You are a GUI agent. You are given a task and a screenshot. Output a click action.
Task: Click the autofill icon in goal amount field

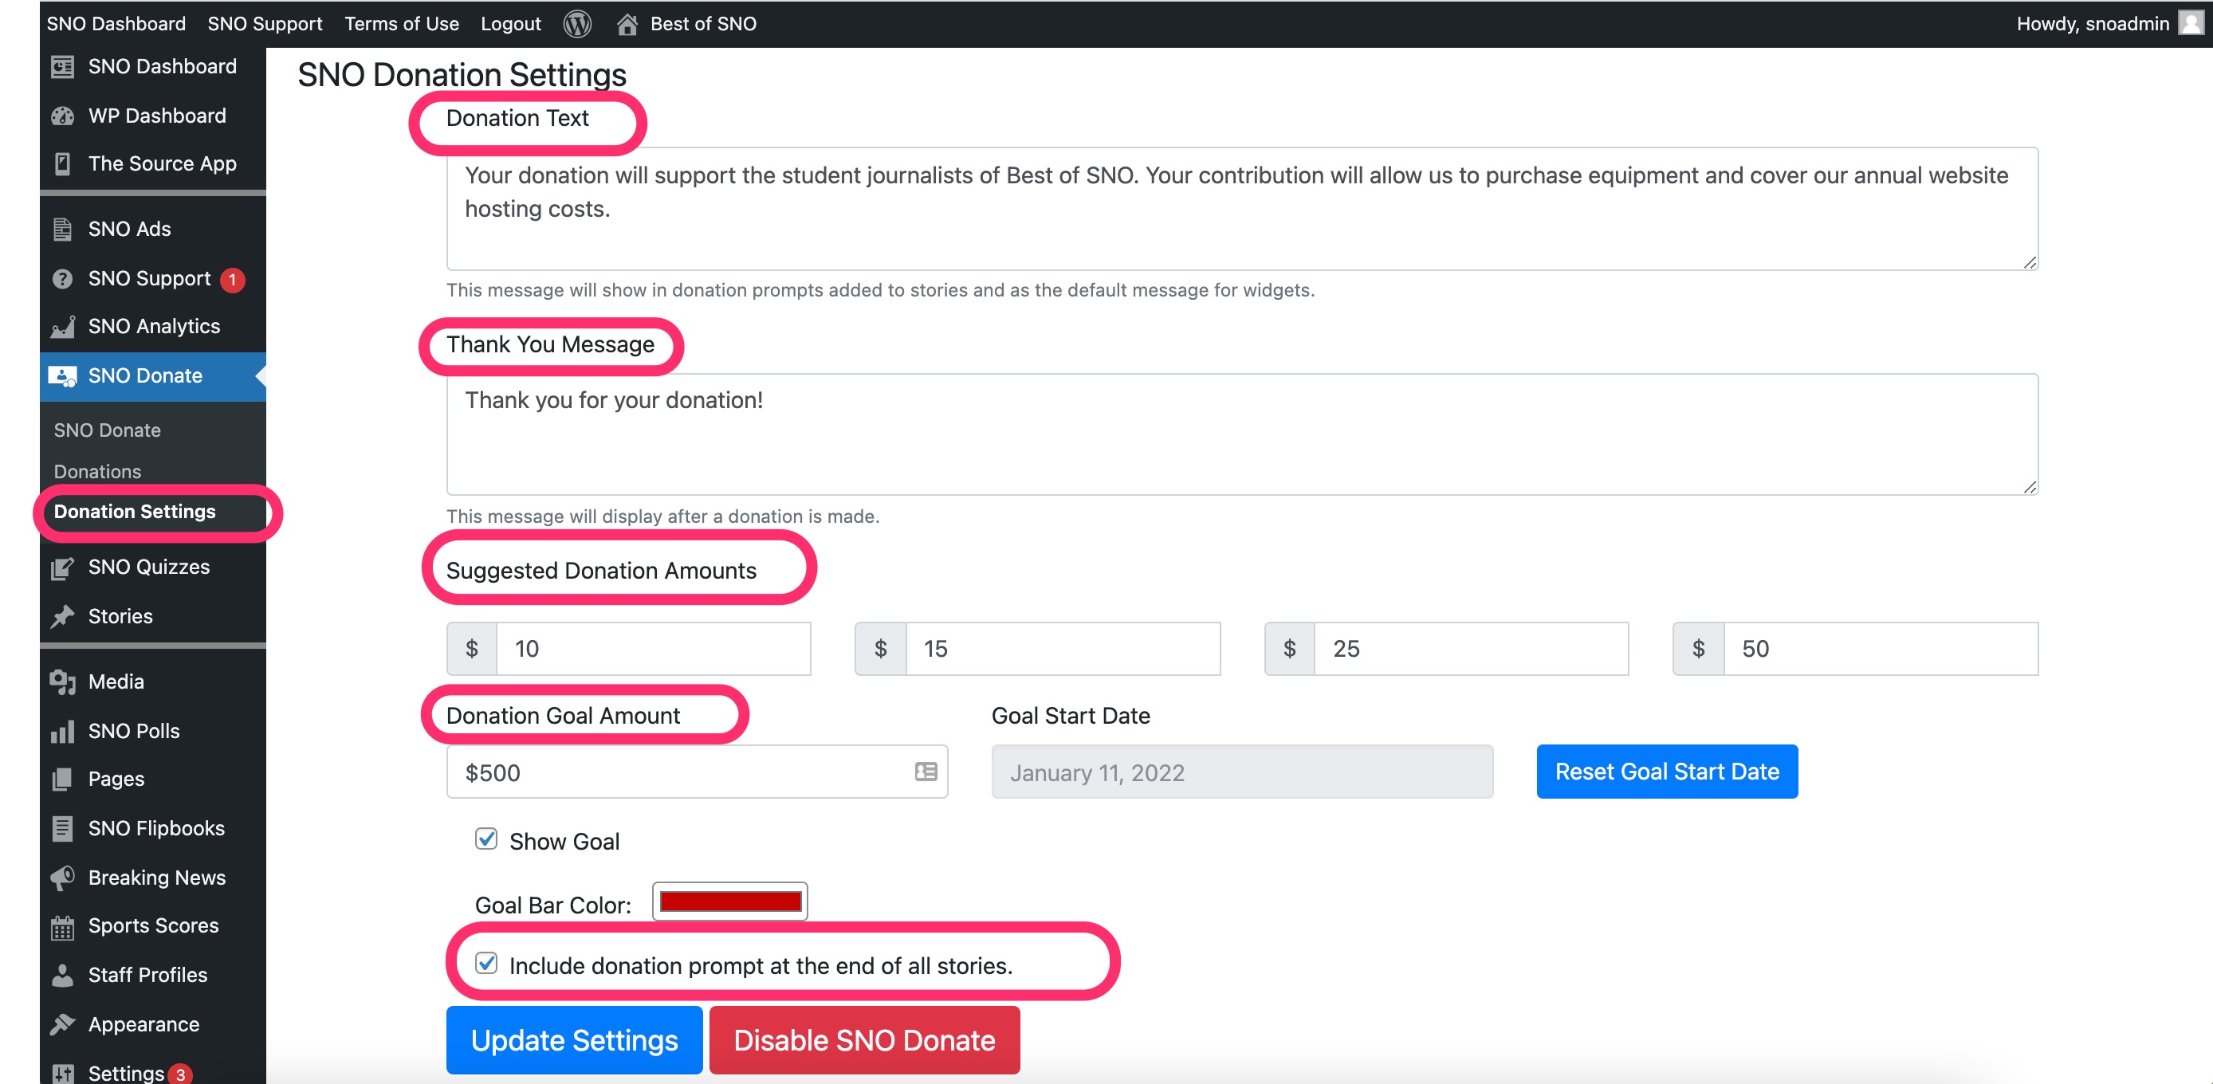926,772
